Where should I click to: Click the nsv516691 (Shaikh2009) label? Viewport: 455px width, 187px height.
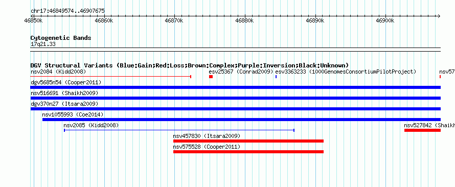pyautogui.click(x=64, y=93)
